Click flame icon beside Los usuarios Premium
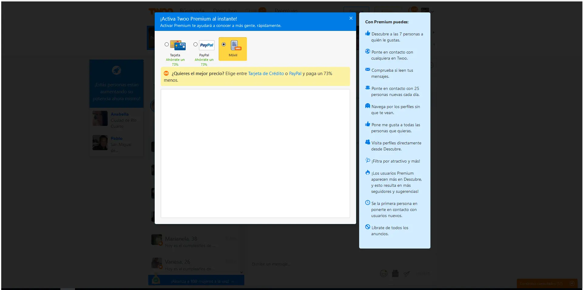 point(368,173)
